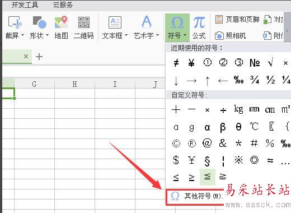The height and width of the screenshot is (213, 291).
Task: Insert the → right arrow symbol
Action: (191, 81)
